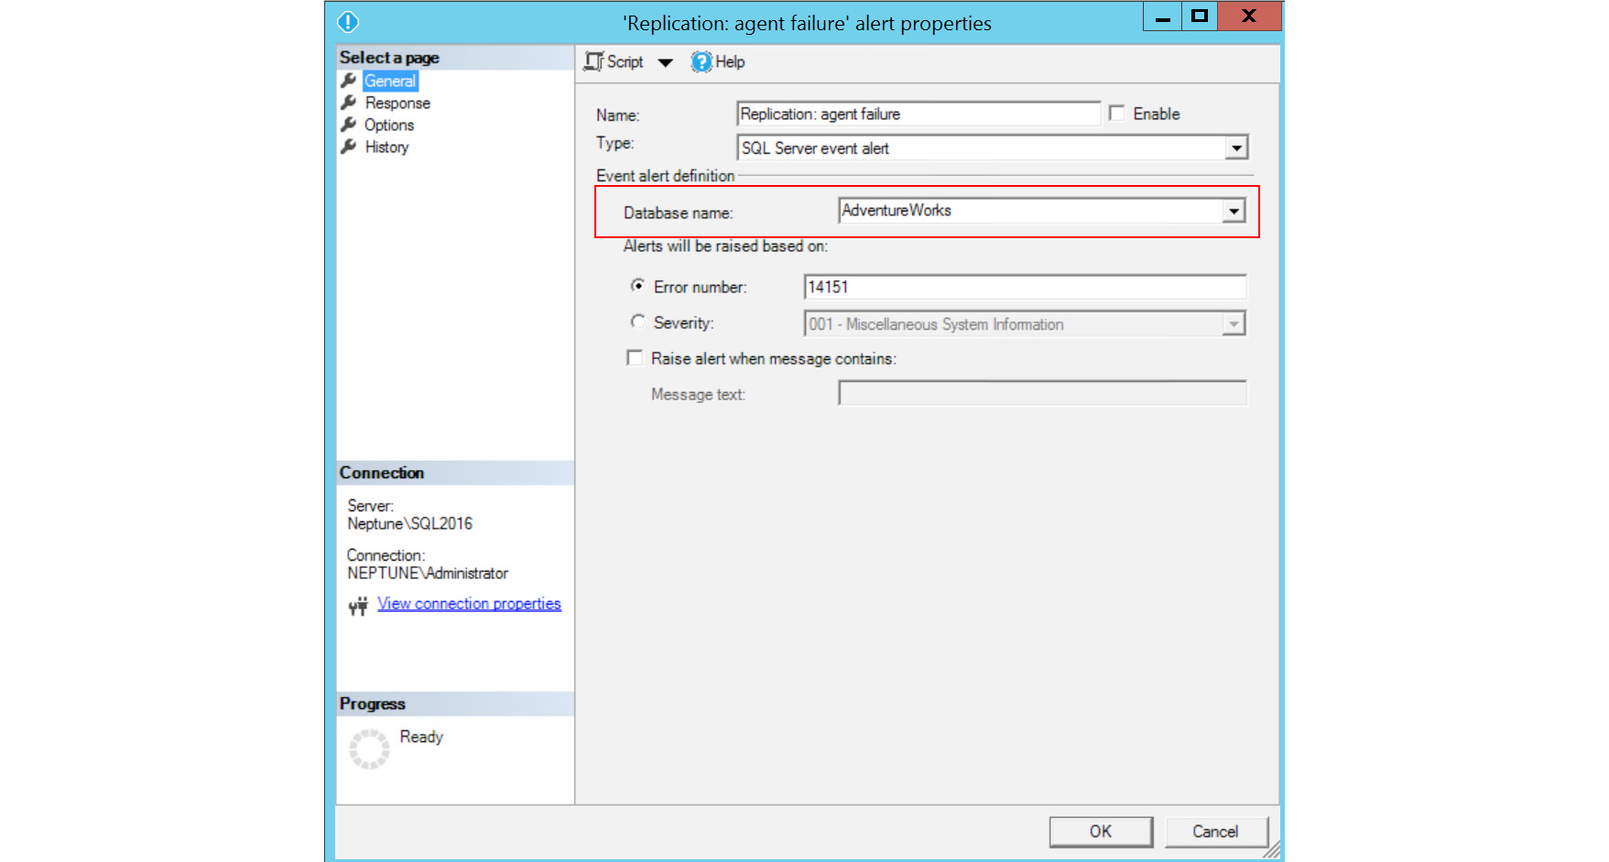Open View connection properties link

point(469,604)
